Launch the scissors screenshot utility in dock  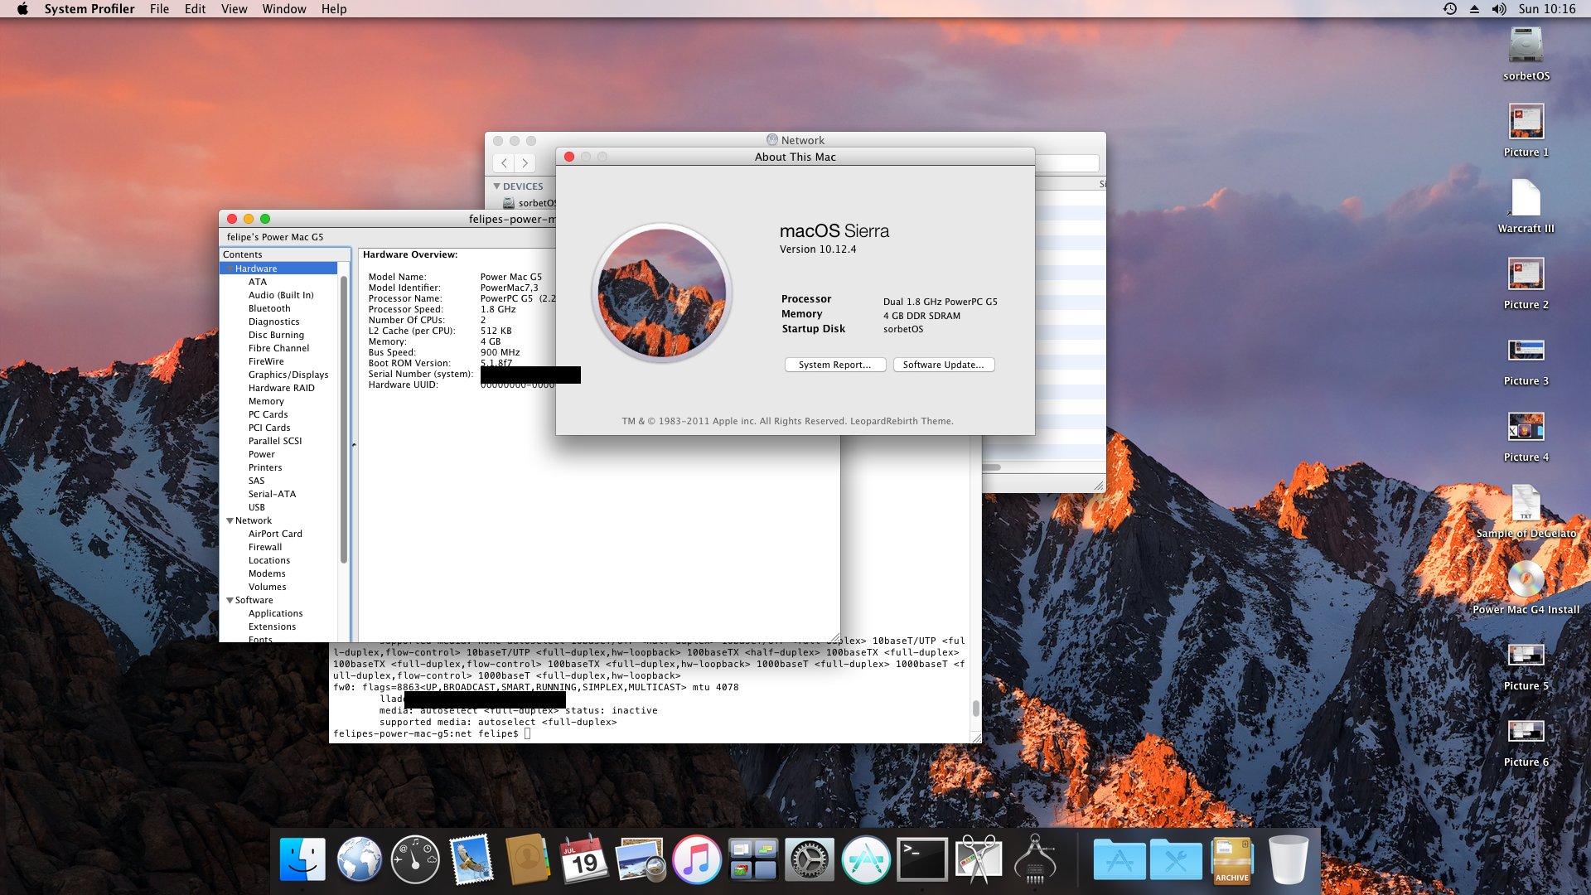pyautogui.click(x=979, y=859)
